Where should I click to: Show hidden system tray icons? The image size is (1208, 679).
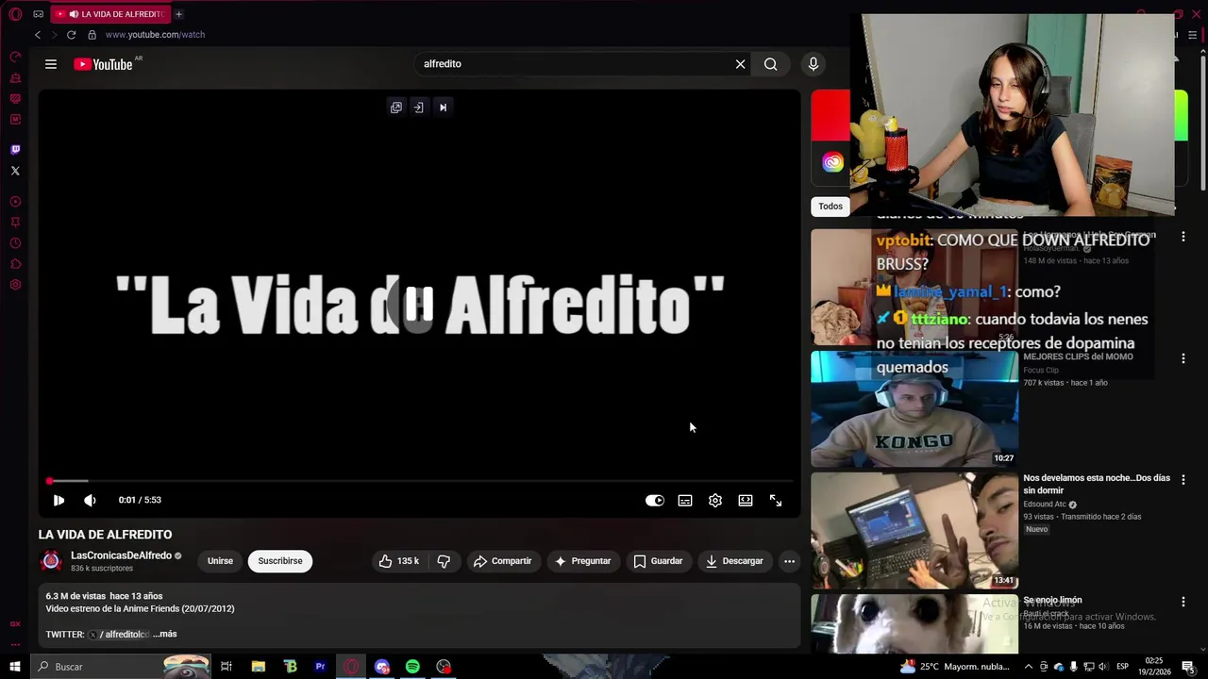point(1029,667)
